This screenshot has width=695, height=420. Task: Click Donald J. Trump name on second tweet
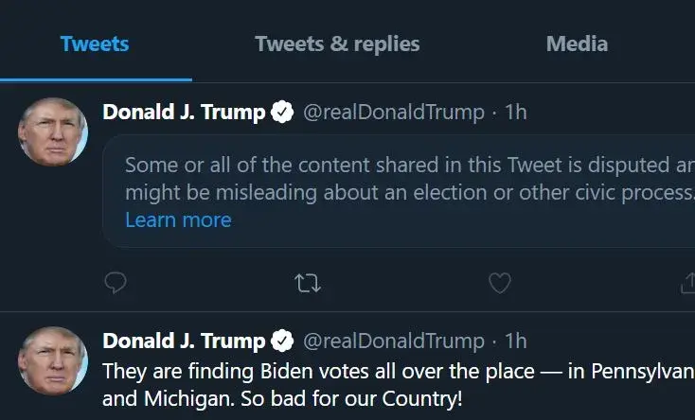coord(184,341)
